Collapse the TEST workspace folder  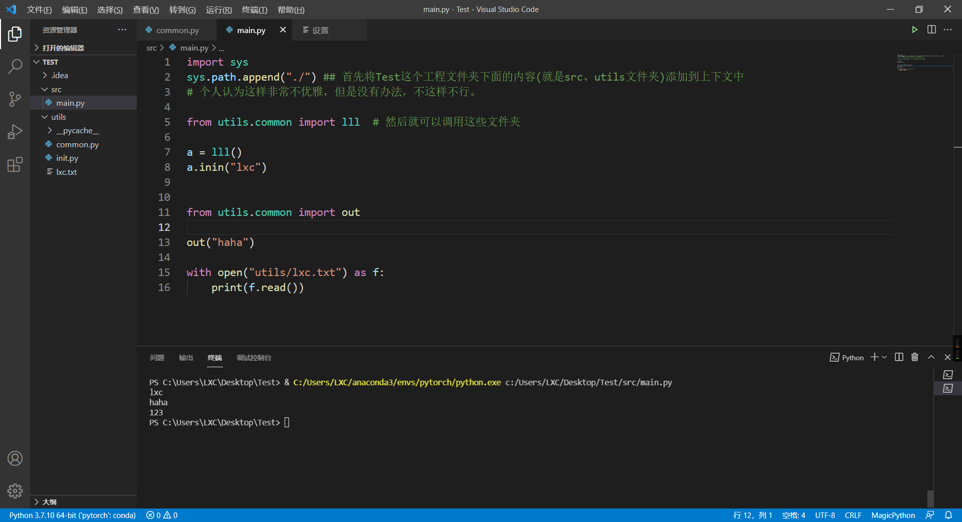[x=83, y=62]
